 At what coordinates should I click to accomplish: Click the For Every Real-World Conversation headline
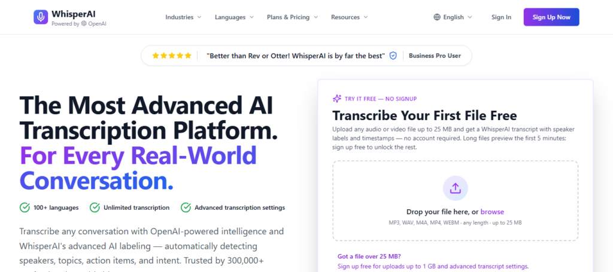coord(138,168)
